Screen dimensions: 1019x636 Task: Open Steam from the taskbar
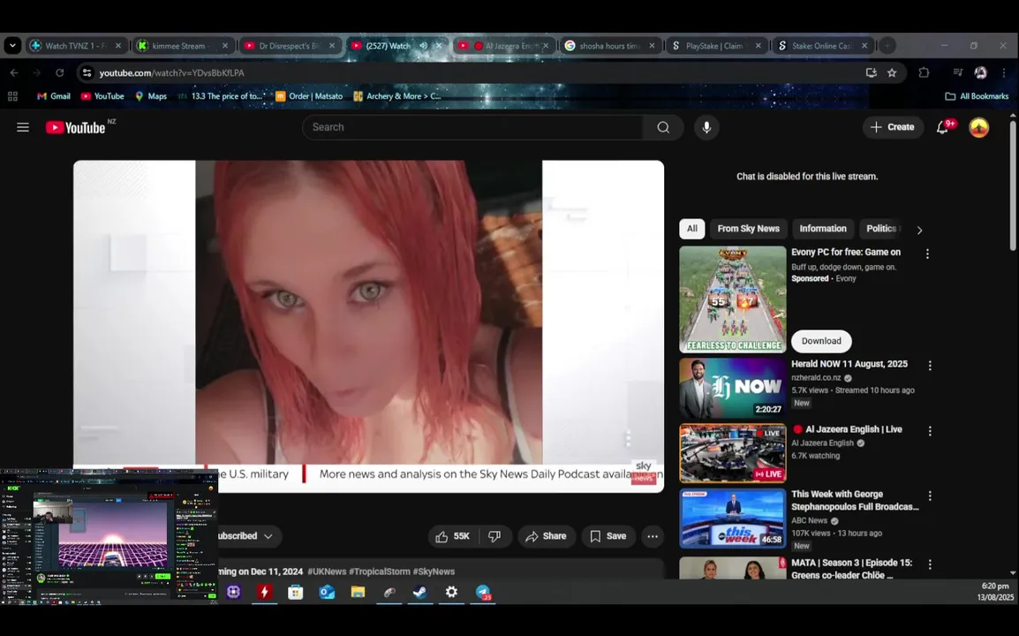pos(419,593)
